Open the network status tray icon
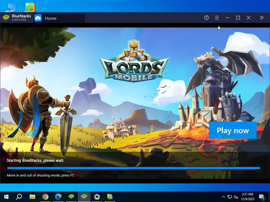The width and height of the screenshot is (270, 202). [230, 197]
